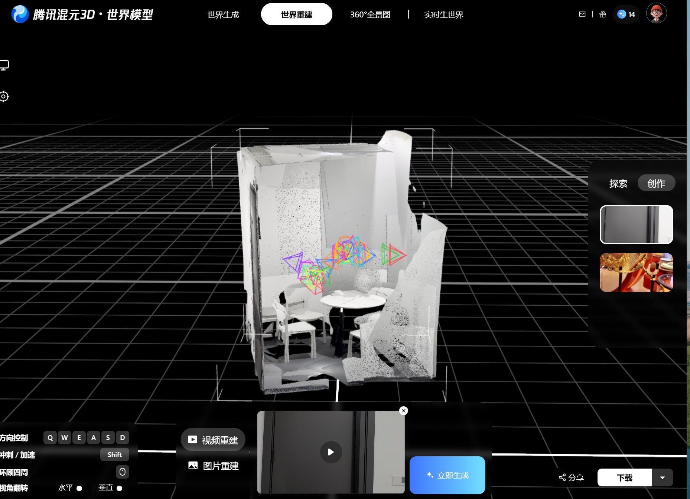This screenshot has width=690, height=499.
Task: Click the 下载 download button
Action: pyautogui.click(x=625, y=477)
